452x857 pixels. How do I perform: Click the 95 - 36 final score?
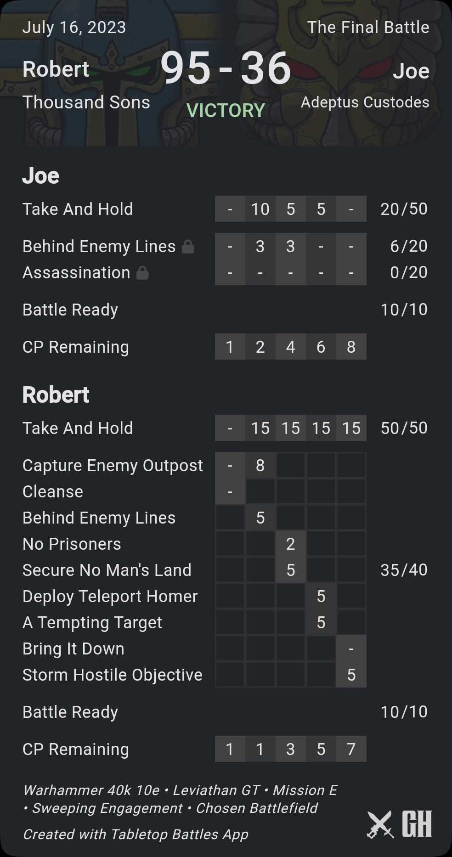(226, 68)
